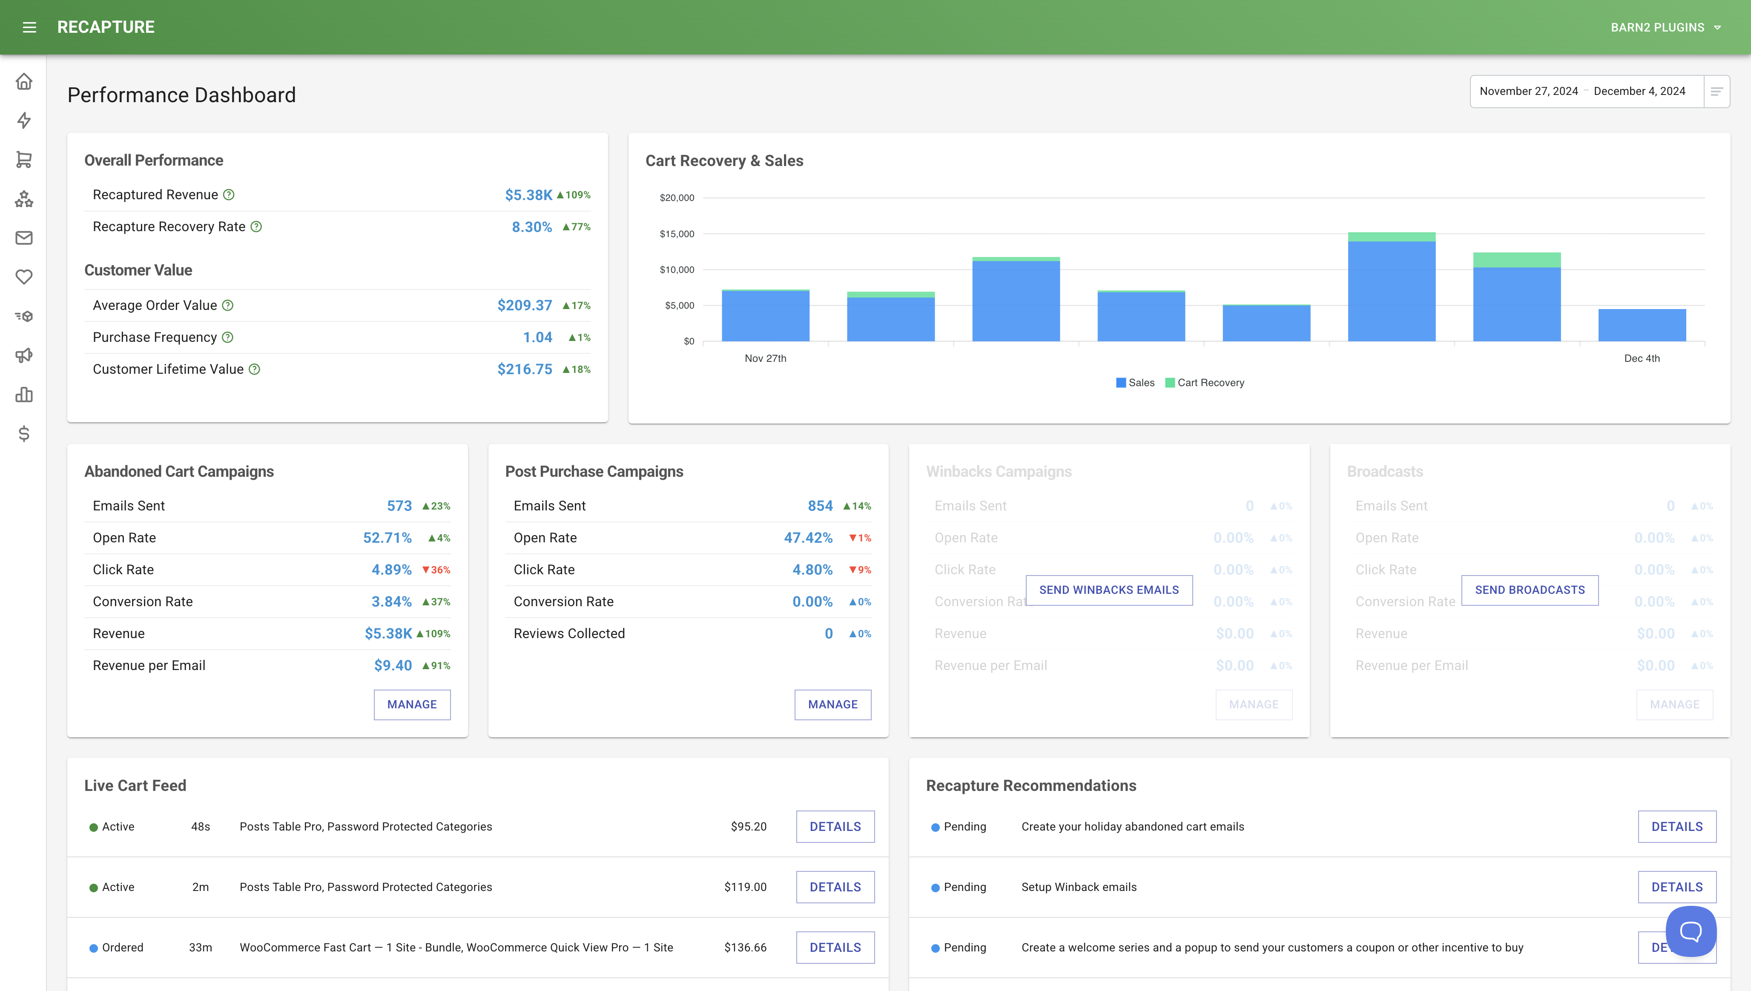
Task: Toggle the Sales legend series
Action: point(1135,383)
